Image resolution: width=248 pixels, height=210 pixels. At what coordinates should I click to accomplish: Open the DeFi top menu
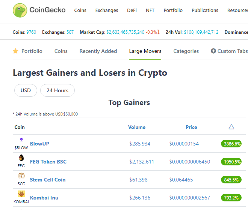coord(132,10)
